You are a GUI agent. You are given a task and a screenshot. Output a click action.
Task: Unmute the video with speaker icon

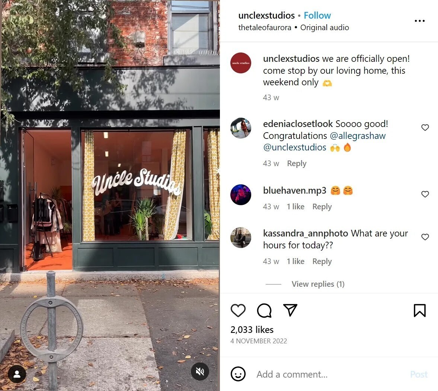tap(200, 371)
